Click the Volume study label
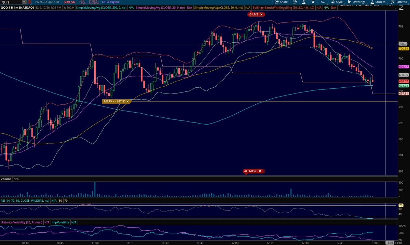Image resolution: width=410 pixels, height=245 pixels. (6, 179)
